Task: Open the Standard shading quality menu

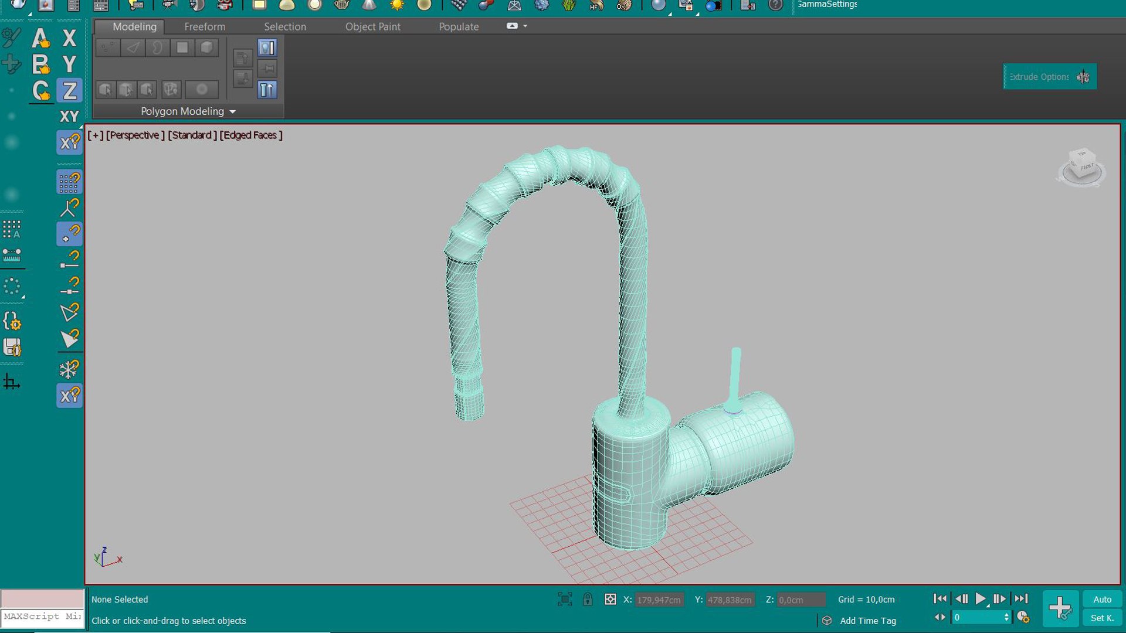Action: tap(192, 135)
